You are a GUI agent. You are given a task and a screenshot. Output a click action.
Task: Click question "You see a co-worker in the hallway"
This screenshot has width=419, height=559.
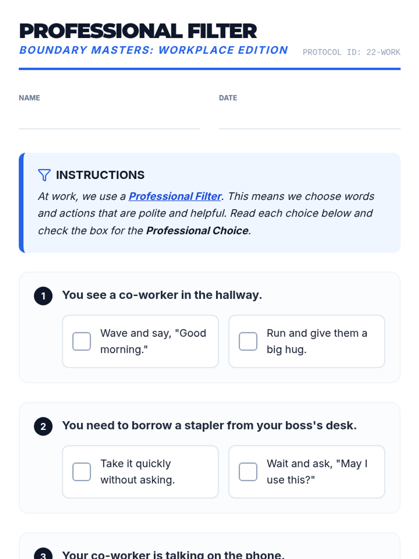tap(162, 295)
